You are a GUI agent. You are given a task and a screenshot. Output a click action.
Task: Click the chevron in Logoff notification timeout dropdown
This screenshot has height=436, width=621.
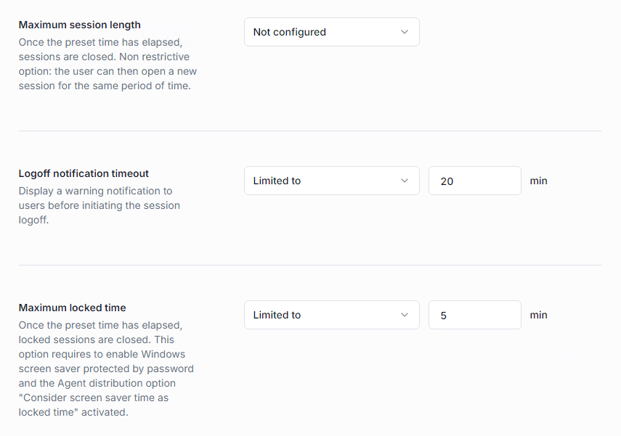(405, 181)
